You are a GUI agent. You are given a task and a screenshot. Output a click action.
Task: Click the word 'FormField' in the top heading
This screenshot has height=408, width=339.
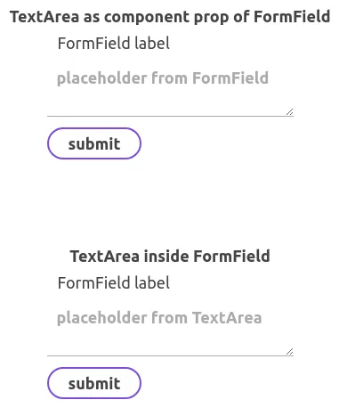tap(292, 16)
